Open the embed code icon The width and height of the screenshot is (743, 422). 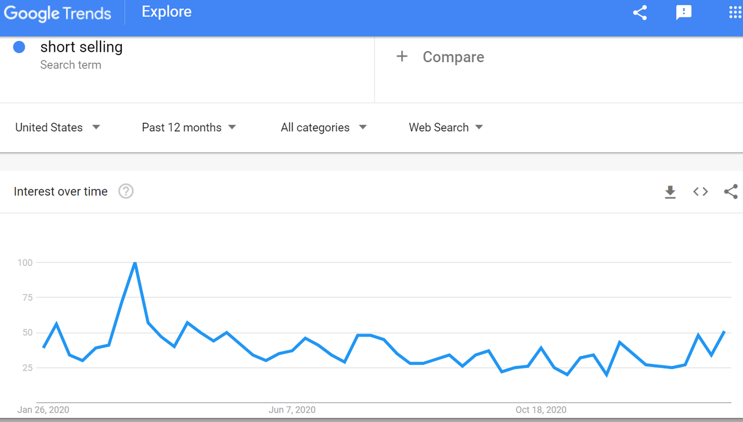[x=701, y=192]
